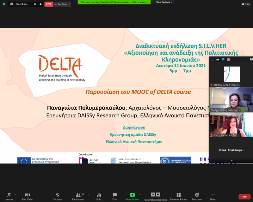Expand audio options caret beside Unmute
This screenshot has width=253, height=202.
[x=15, y=195]
